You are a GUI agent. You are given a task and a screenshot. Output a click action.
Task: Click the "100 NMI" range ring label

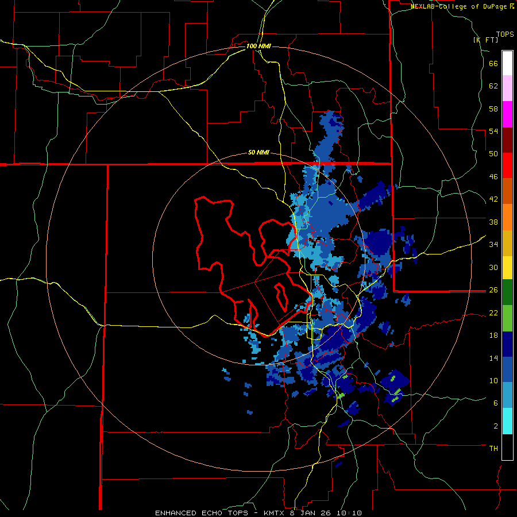point(258,46)
